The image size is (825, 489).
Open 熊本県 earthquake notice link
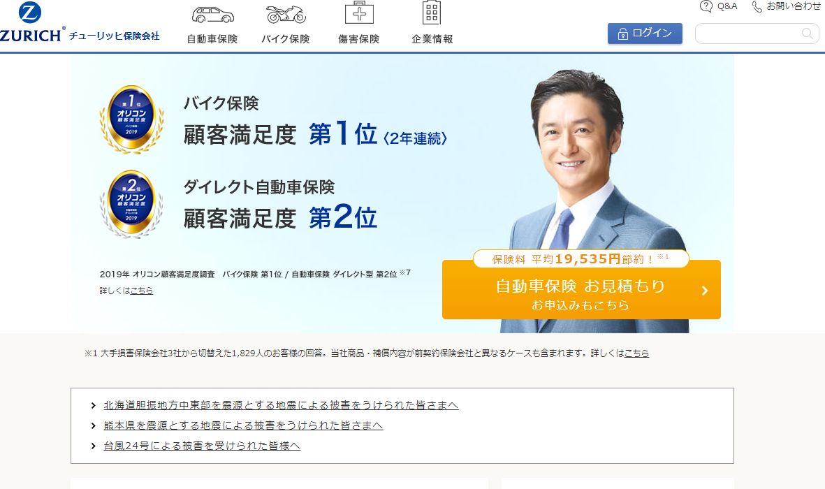click(x=243, y=425)
